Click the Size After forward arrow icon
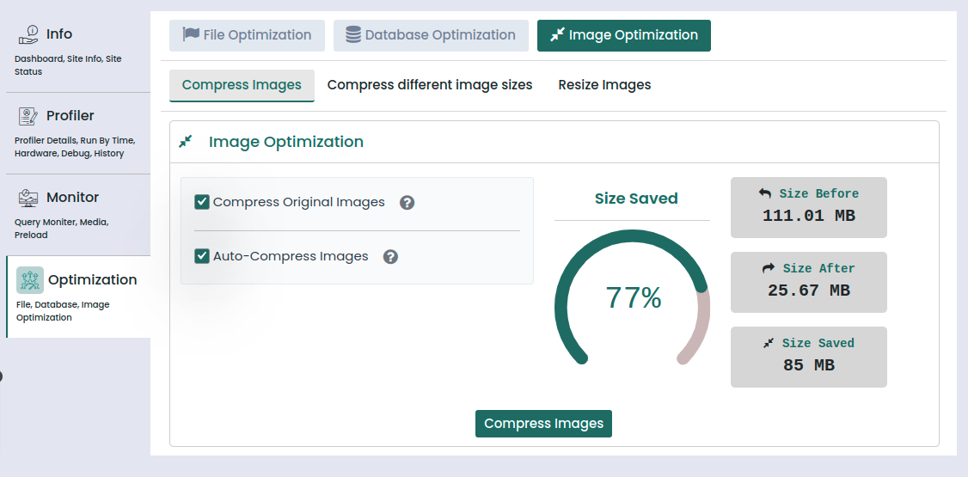This screenshot has width=968, height=477. tap(769, 269)
